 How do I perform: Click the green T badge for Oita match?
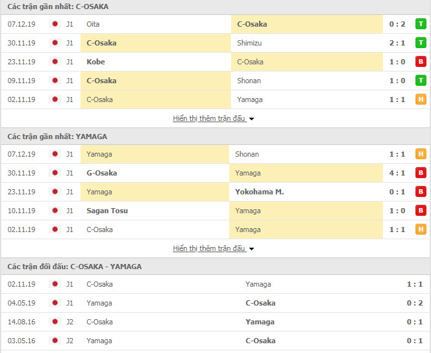coord(421,24)
